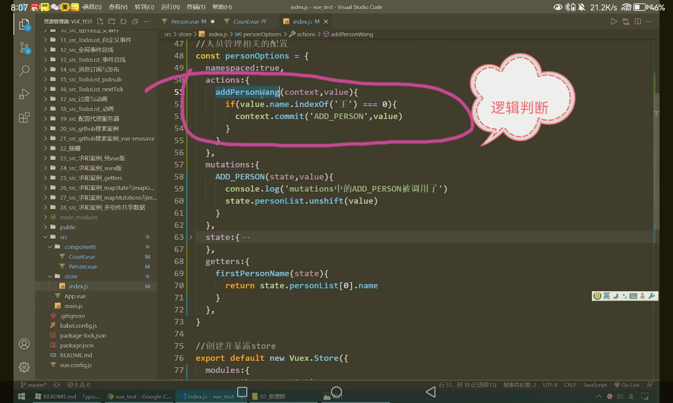Open the Search view in activity bar
Screen dimensions: 673x403
24,71
